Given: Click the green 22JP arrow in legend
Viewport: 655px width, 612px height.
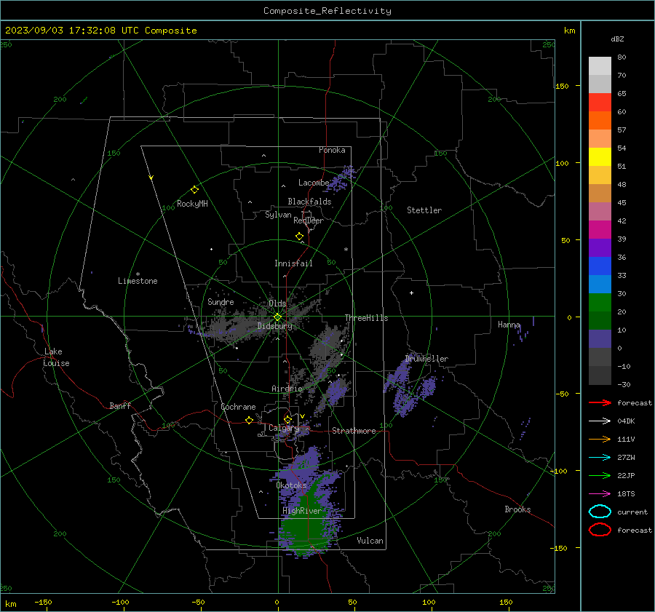Looking at the screenshot, I should [600, 475].
